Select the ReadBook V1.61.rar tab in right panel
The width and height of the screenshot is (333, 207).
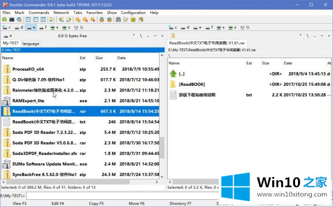[207, 43]
